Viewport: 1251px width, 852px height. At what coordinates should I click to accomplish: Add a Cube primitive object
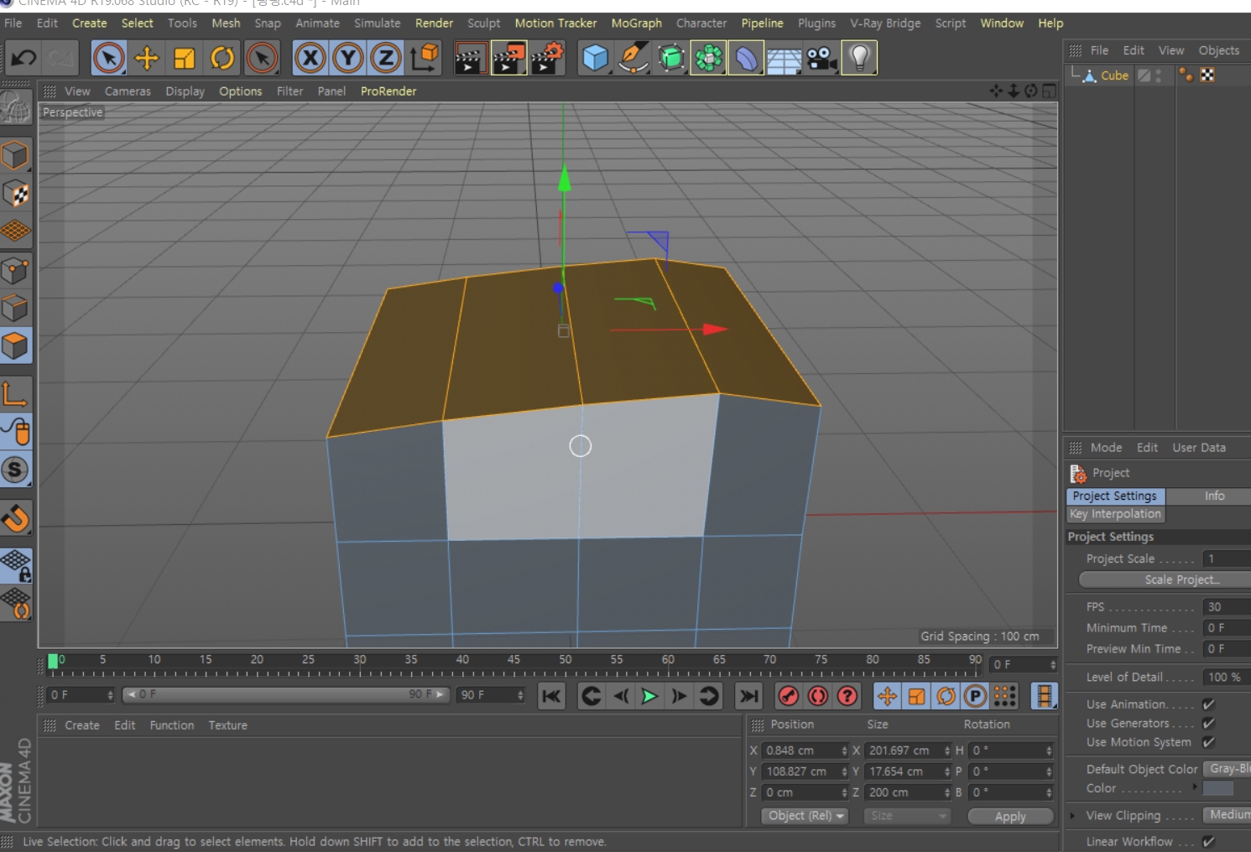(595, 58)
